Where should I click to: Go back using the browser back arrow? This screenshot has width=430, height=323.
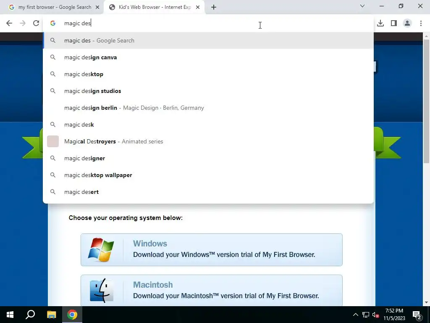(x=9, y=23)
